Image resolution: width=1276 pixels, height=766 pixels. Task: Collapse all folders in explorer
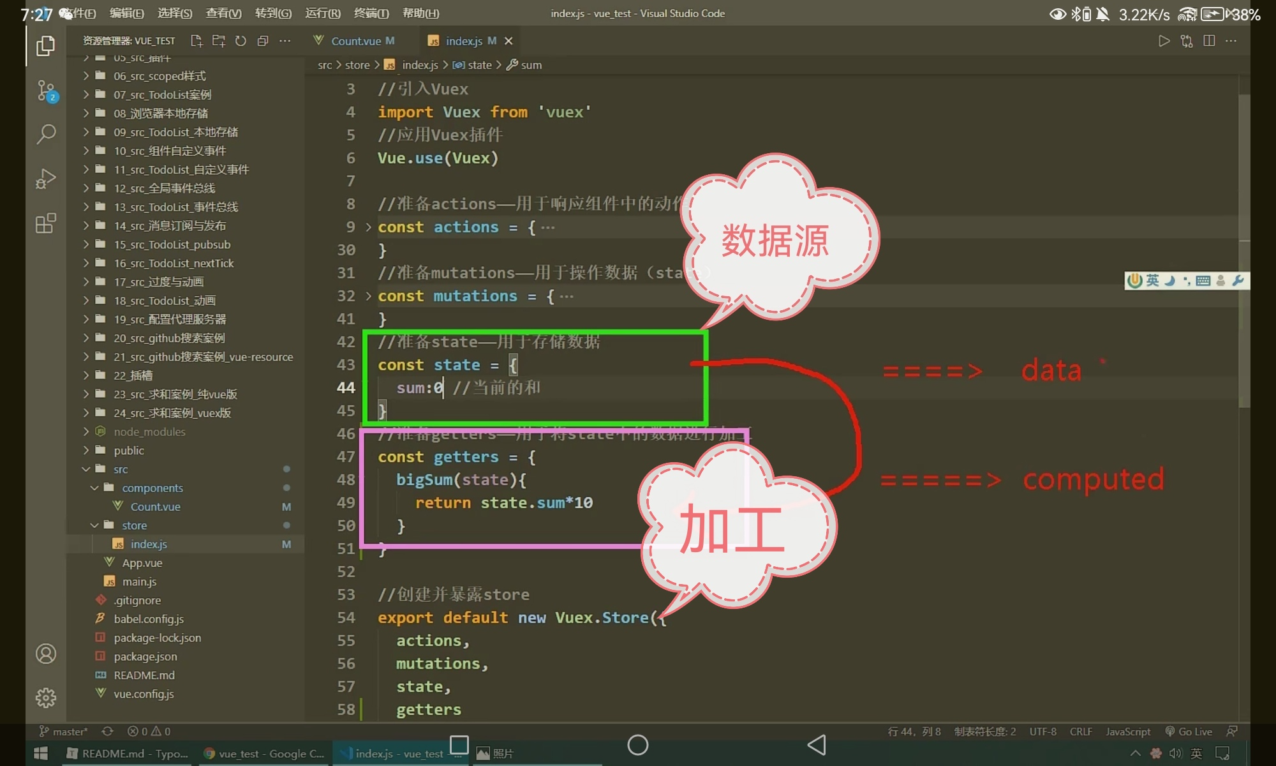pos(262,41)
